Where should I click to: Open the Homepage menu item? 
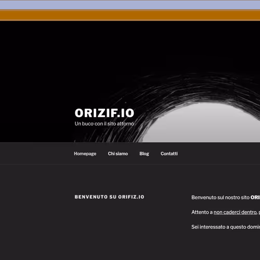pos(85,154)
